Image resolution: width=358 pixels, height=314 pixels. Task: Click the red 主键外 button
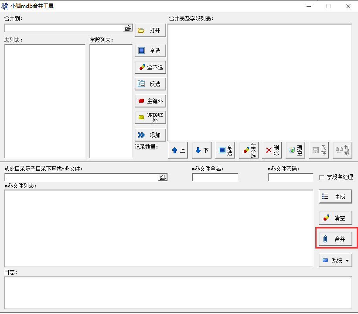click(x=150, y=101)
